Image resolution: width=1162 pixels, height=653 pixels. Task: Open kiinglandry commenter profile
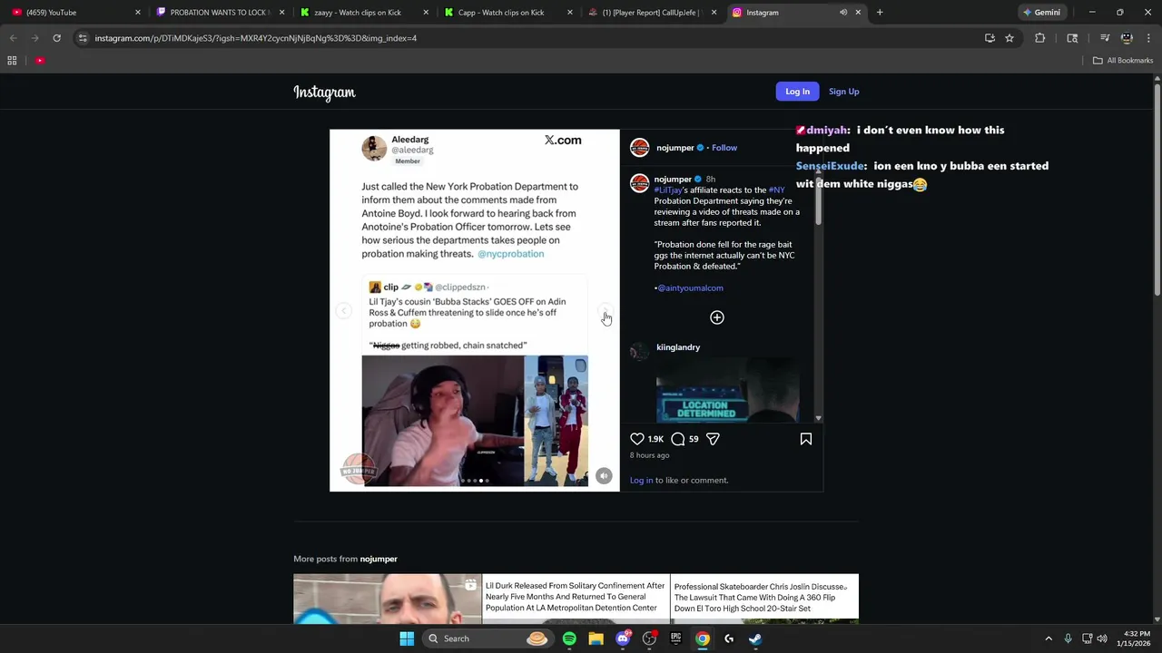[x=678, y=347]
